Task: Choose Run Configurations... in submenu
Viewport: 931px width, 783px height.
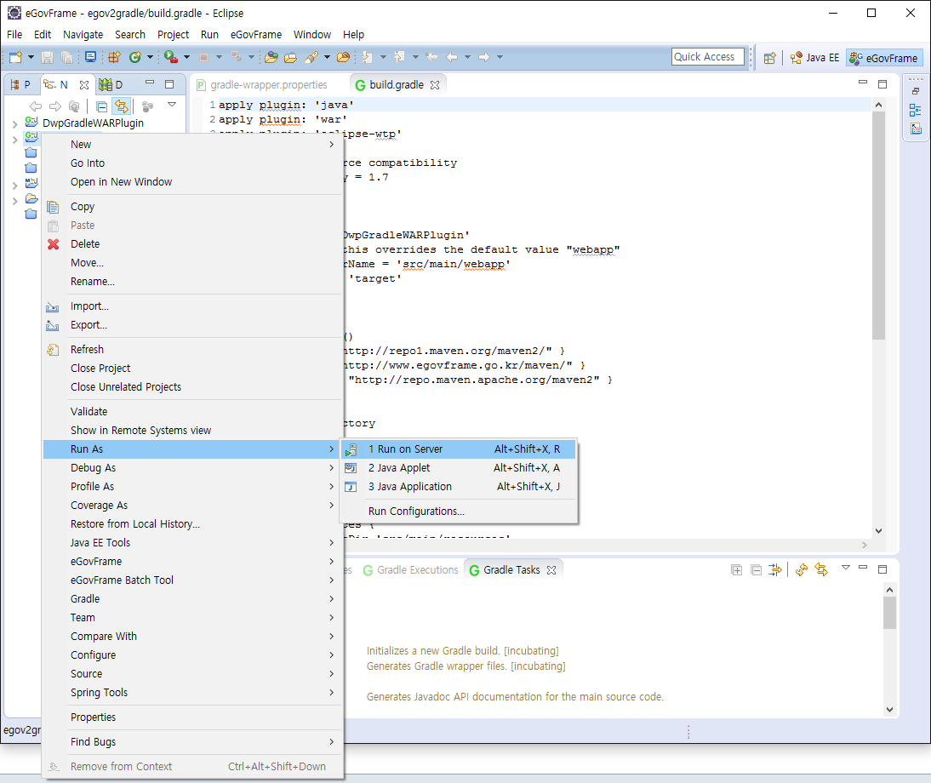Action: pos(416,512)
